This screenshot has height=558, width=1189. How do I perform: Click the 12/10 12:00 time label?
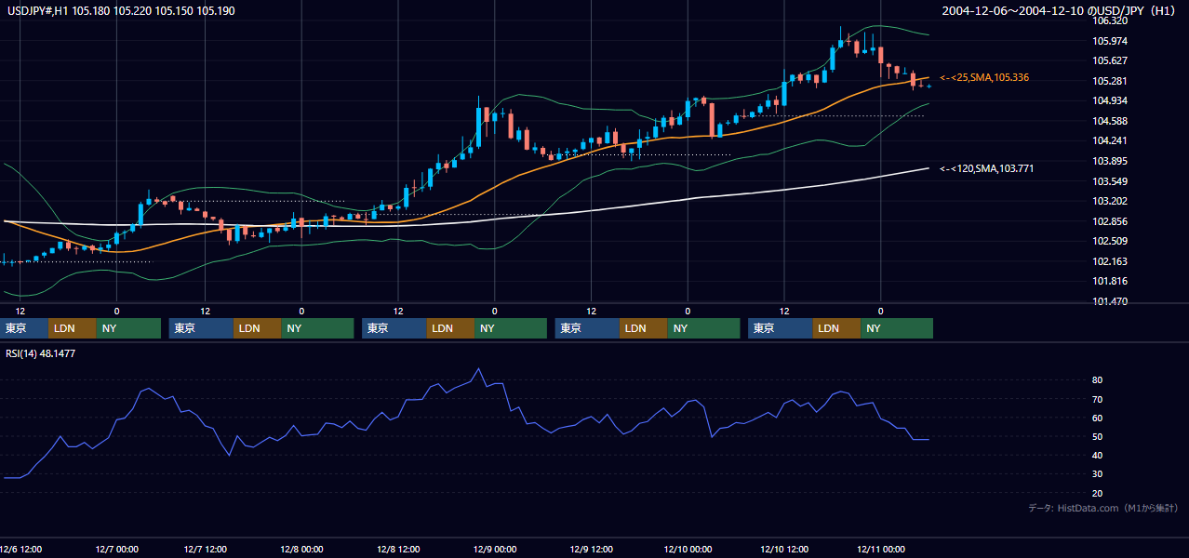(x=784, y=549)
